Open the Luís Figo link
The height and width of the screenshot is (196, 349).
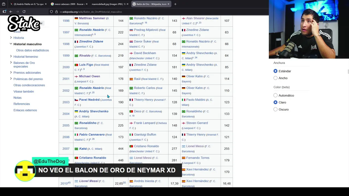[86, 65]
